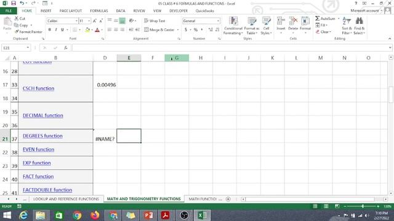The height and width of the screenshot is (221, 394).
Task: Apply fill color paint bucket
Action: (x=87, y=30)
